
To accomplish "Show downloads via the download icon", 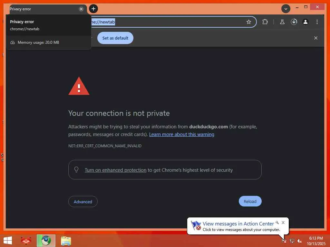I will pyautogui.click(x=294, y=22).
